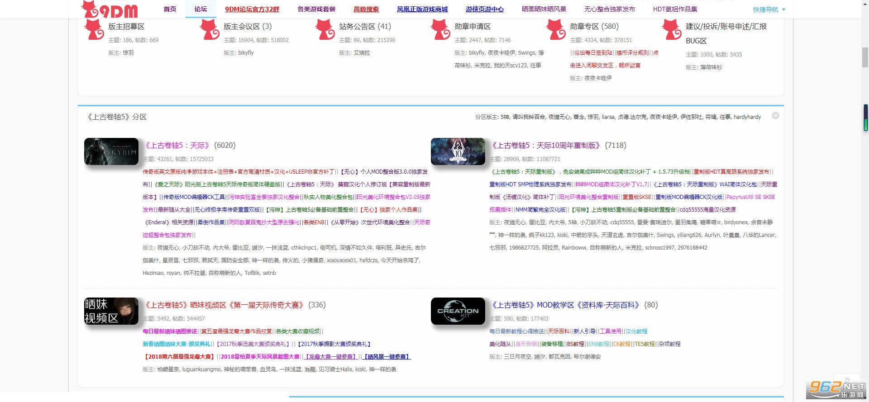Open the 勋章申请区 forum
The image size is (869, 402).
[473, 27]
